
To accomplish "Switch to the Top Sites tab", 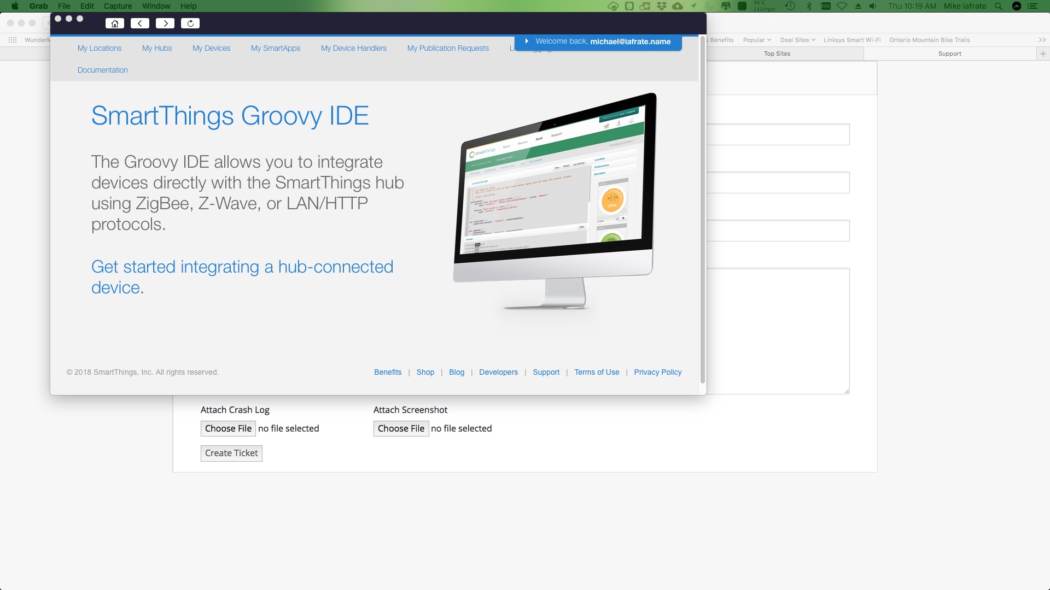I will coord(777,54).
